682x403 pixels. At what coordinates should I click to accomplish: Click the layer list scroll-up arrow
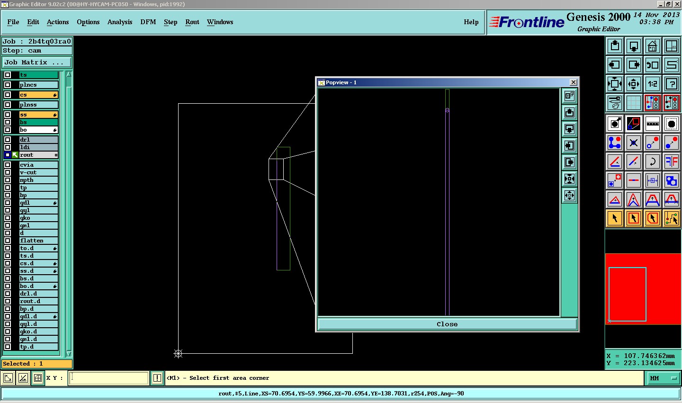69,75
